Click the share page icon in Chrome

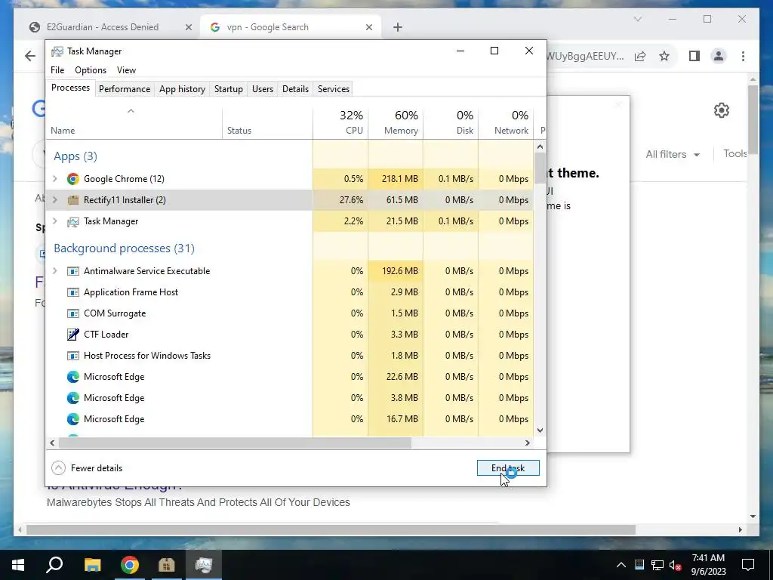point(640,56)
